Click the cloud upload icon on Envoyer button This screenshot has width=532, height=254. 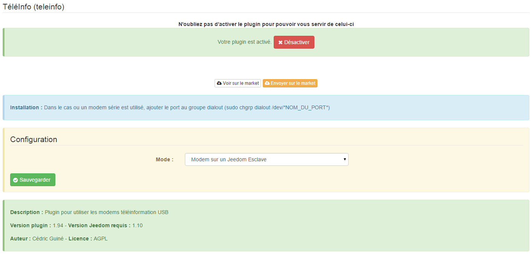(x=267, y=83)
